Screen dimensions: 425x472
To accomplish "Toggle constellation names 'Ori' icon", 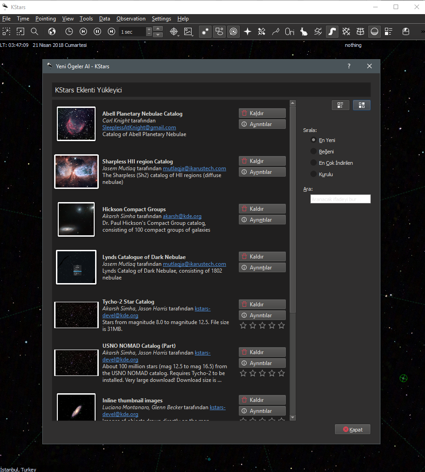I will pos(289,31).
